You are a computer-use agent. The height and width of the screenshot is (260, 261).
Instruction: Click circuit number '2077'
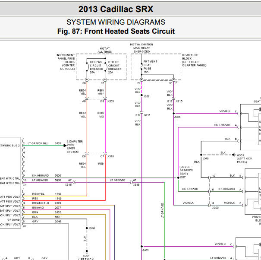point(58,208)
